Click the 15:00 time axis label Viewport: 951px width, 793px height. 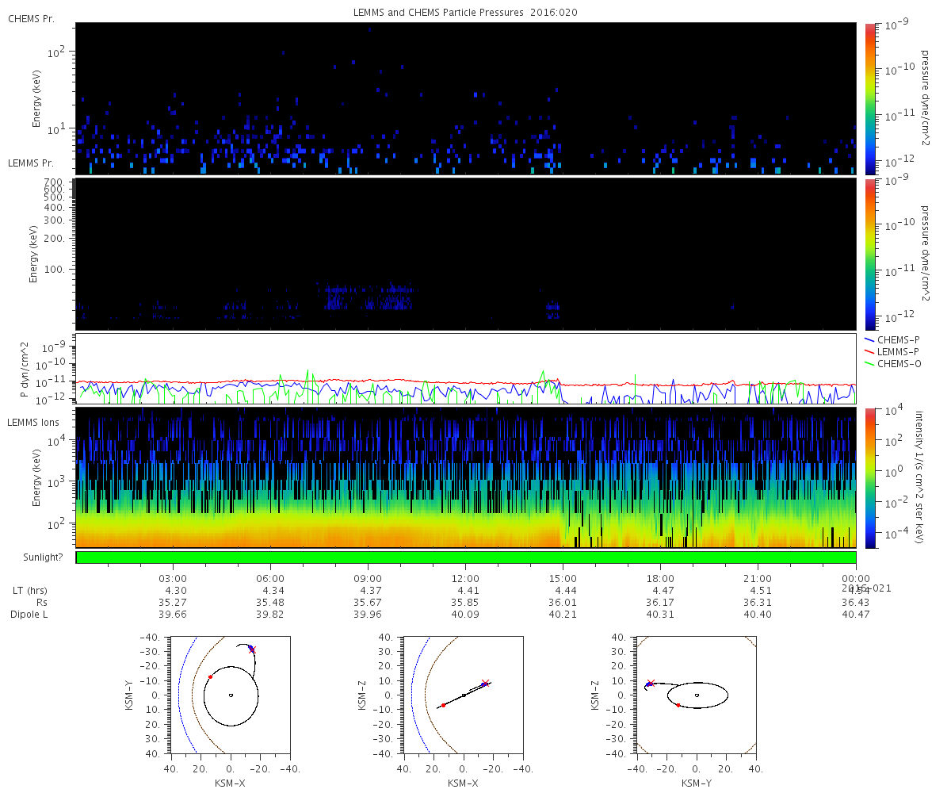coord(563,579)
